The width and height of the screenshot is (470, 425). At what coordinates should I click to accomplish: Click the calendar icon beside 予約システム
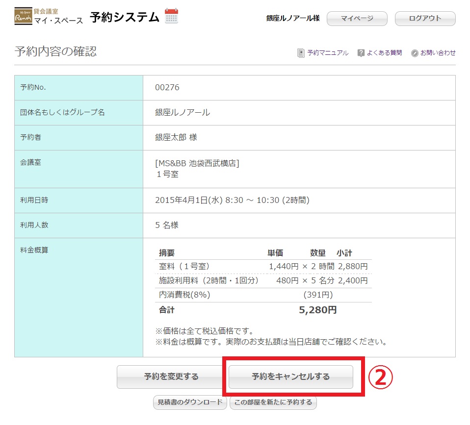click(171, 16)
